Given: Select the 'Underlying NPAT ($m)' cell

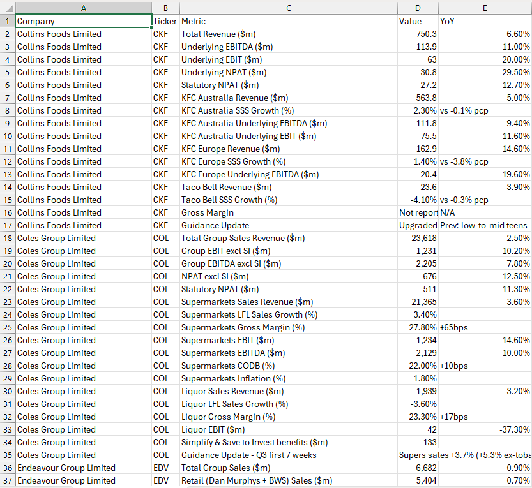Looking at the screenshot, I should [x=289, y=72].
